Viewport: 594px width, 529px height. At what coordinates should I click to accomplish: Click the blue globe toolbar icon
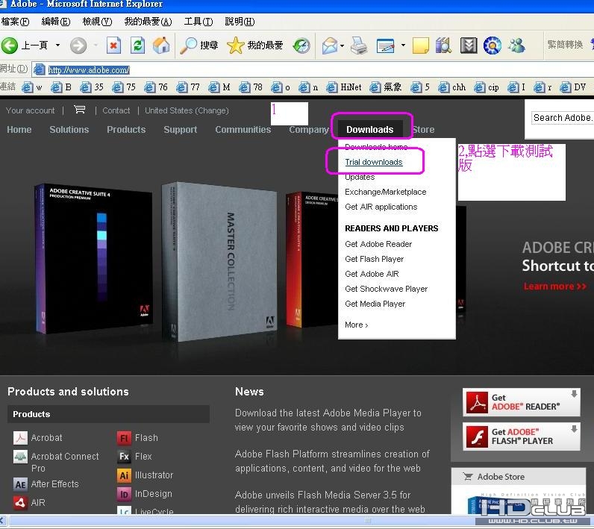click(x=493, y=46)
